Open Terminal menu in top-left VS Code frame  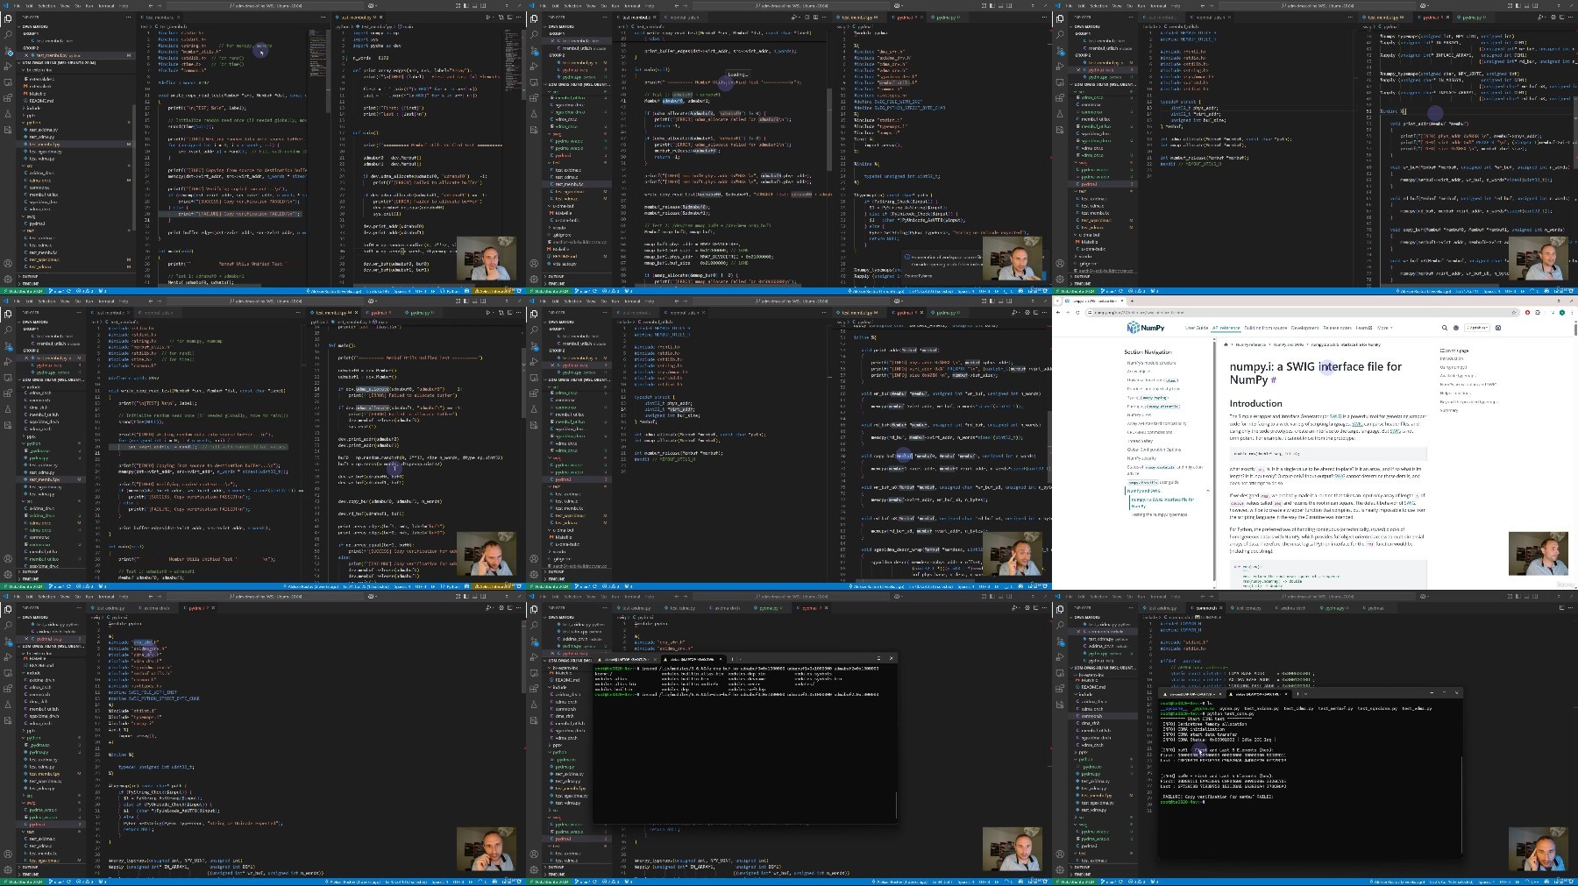coord(107,5)
